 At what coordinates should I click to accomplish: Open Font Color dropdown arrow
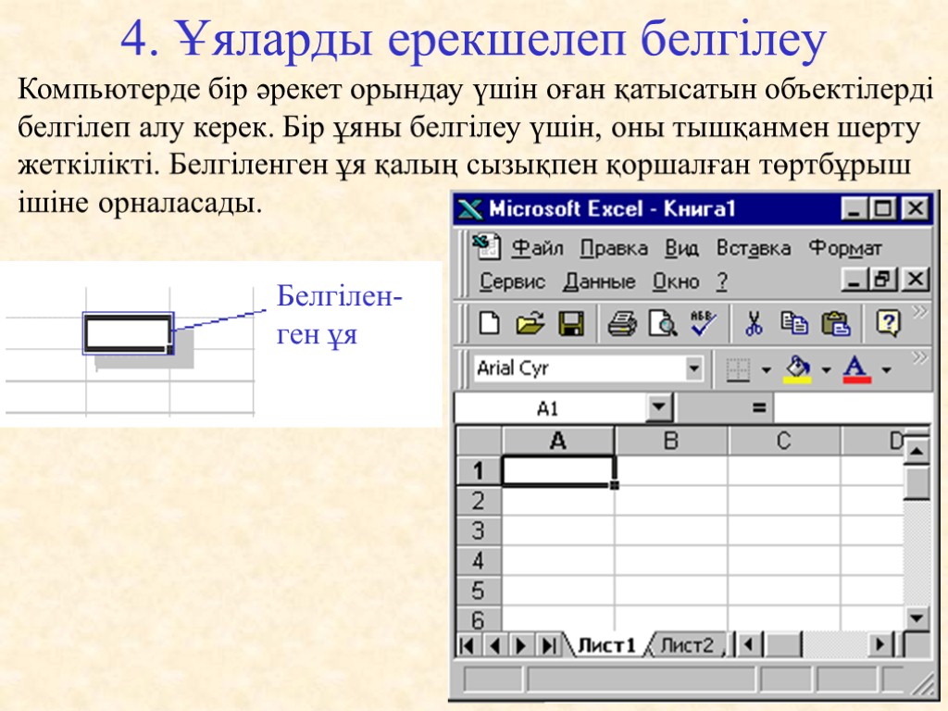pyautogui.click(x=886, y=370)
